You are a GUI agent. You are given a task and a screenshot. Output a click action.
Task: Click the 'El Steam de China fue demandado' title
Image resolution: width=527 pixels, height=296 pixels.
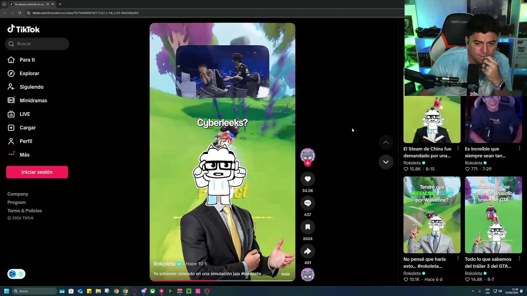427,153
